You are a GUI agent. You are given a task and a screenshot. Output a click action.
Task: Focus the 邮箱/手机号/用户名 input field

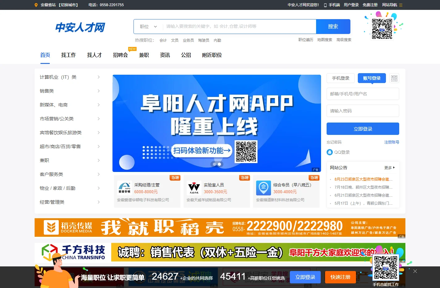[x=363, y=94]
